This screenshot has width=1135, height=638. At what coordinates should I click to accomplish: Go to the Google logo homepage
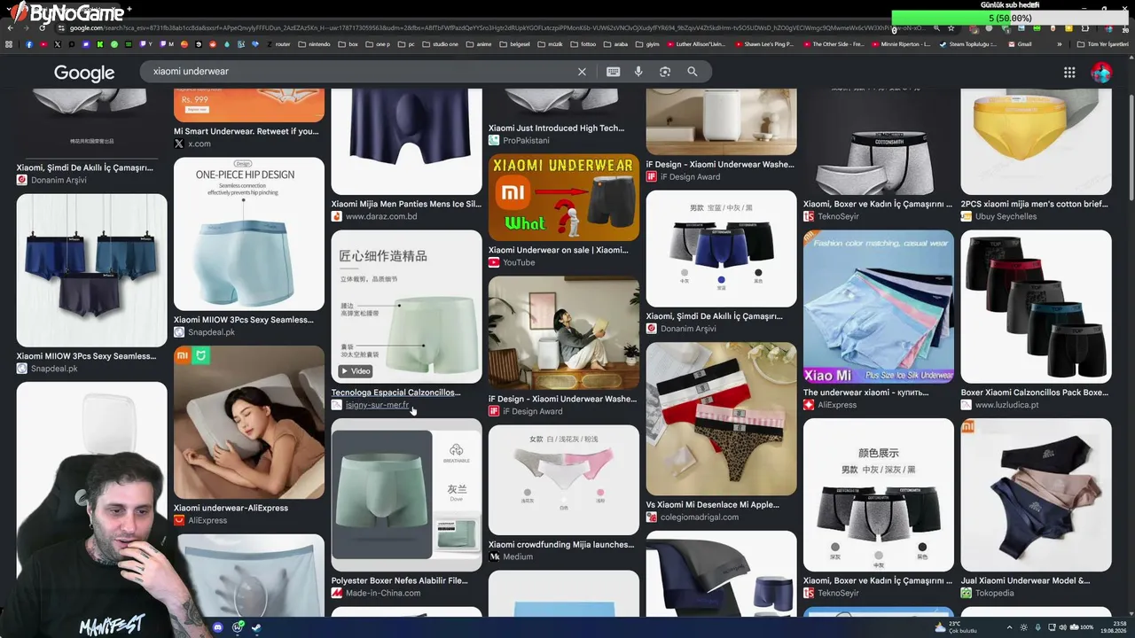84,73
